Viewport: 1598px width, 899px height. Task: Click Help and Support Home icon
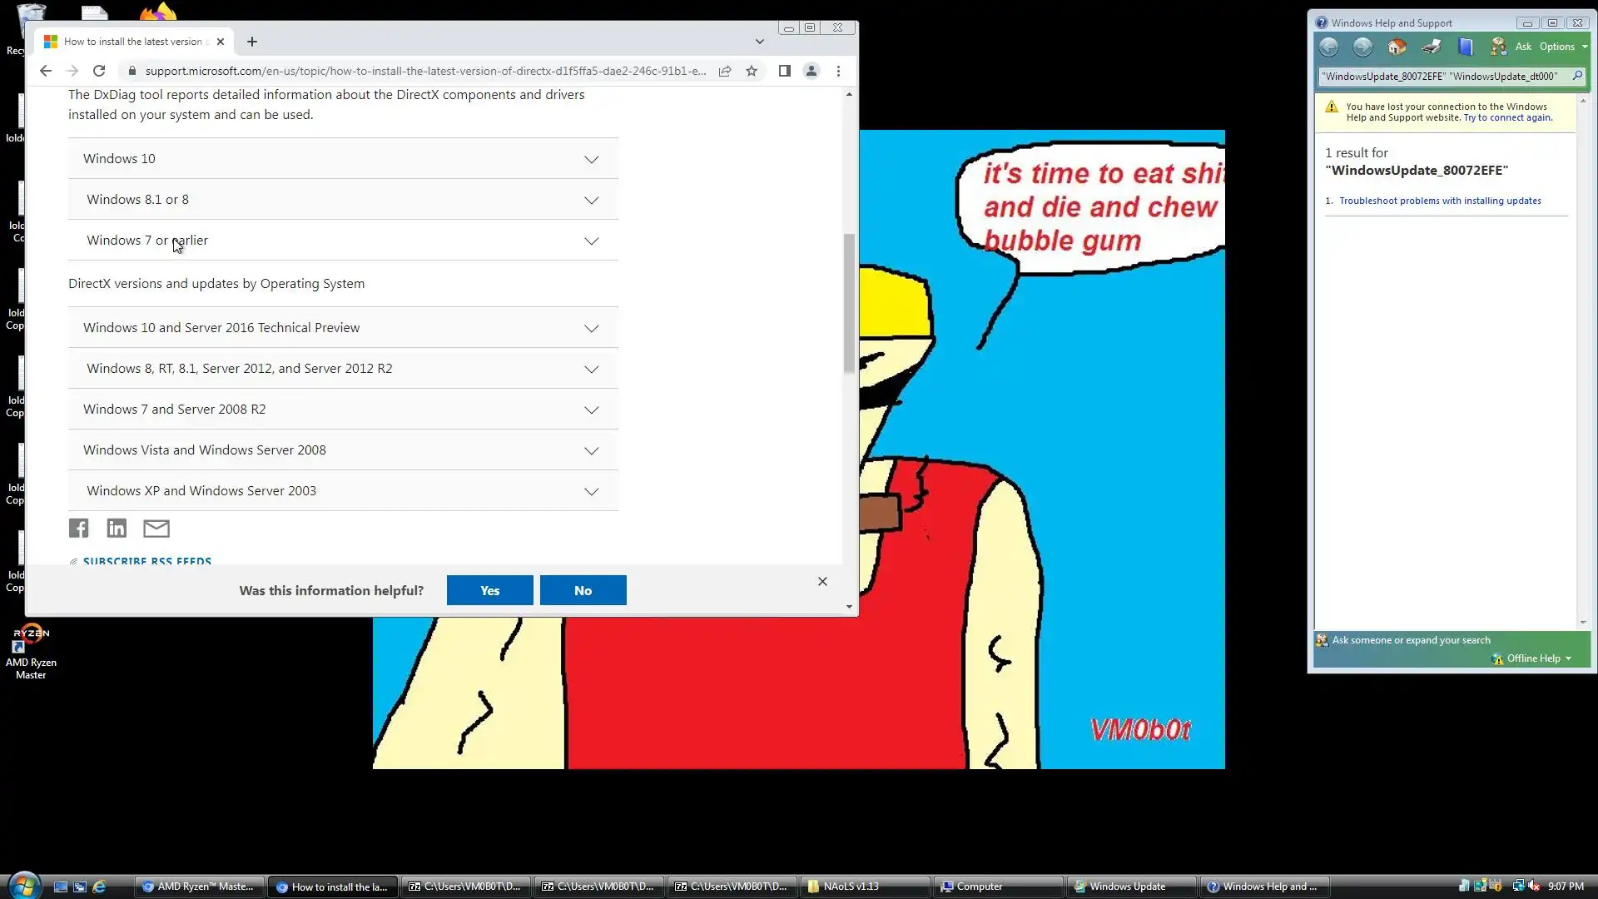1397,47
